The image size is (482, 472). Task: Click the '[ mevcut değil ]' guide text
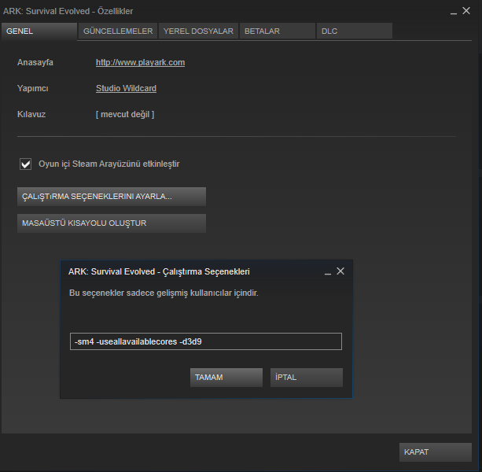(x=125, y=114)
